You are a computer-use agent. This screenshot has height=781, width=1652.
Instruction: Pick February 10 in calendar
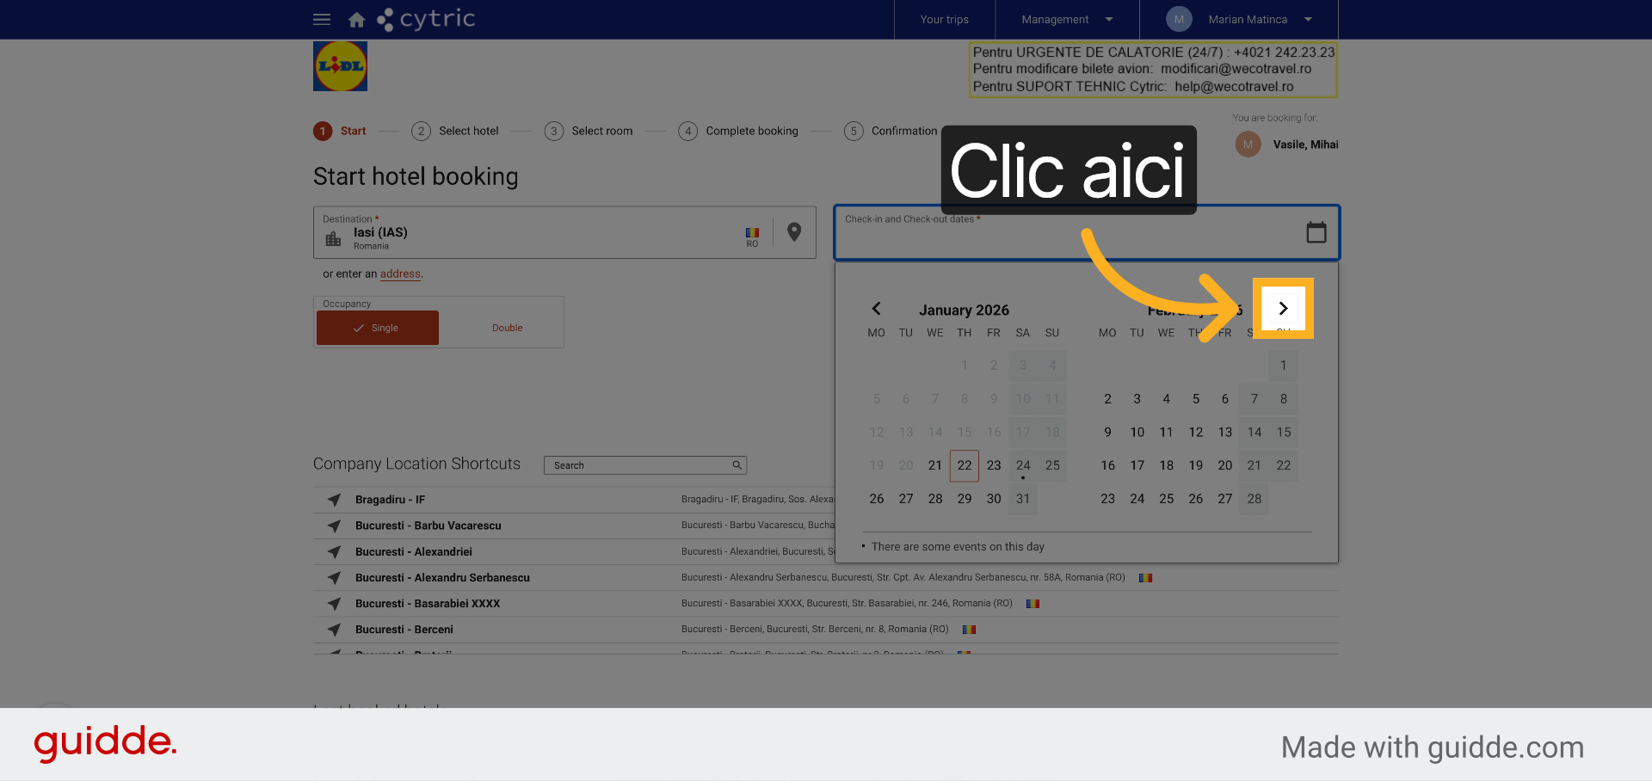pos(1137,433)
